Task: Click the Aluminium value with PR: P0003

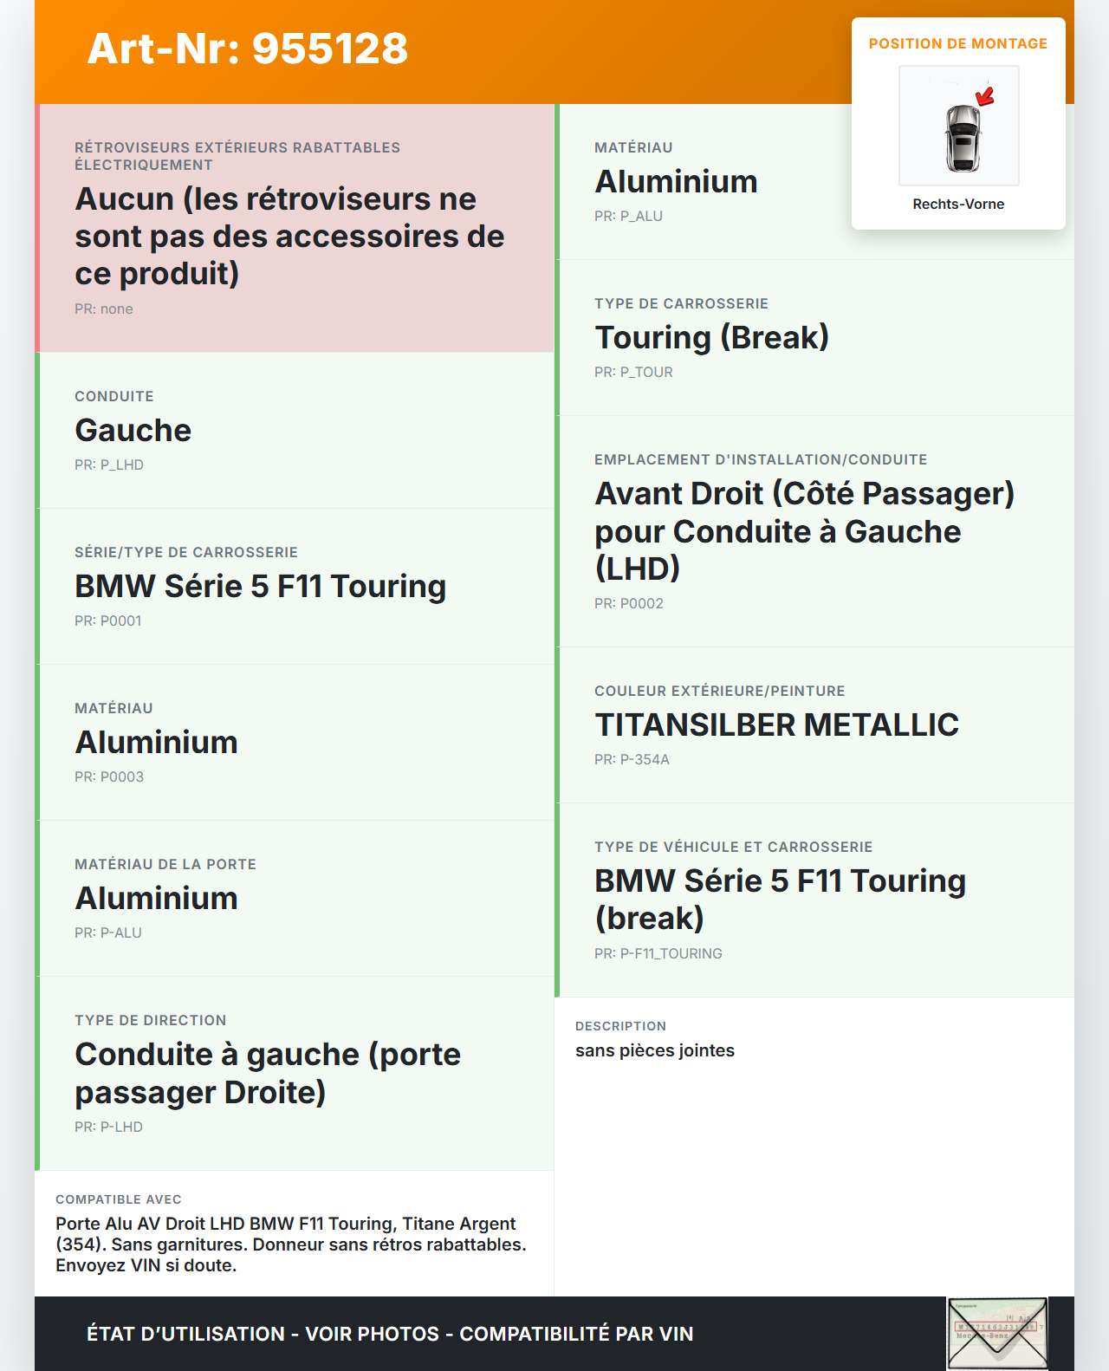Action: 157,743
